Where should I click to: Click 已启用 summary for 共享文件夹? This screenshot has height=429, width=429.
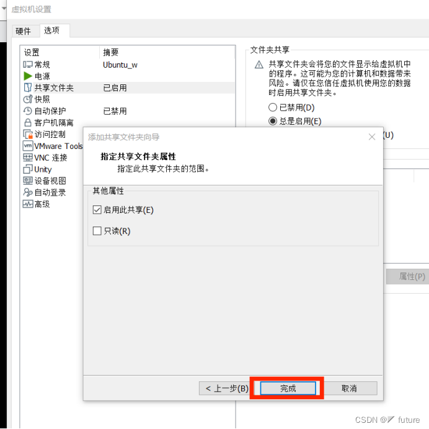click(115, 88)
